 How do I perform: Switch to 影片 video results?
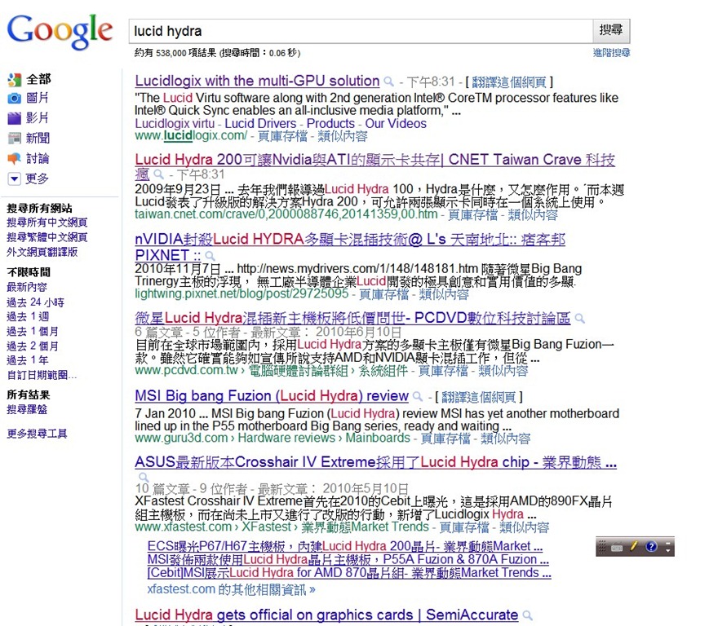[38, 118]
